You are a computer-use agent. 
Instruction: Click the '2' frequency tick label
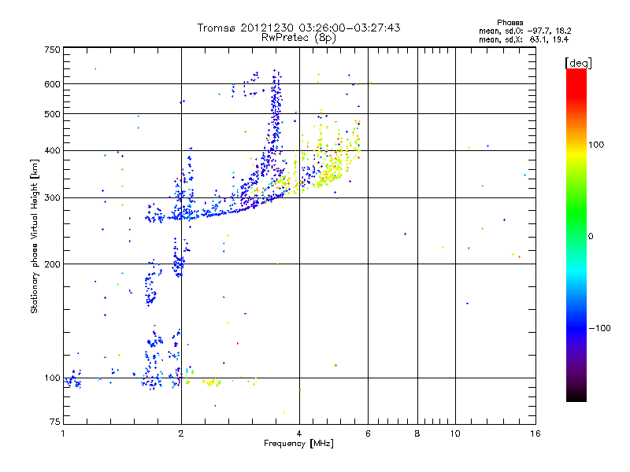coord(181,433)
